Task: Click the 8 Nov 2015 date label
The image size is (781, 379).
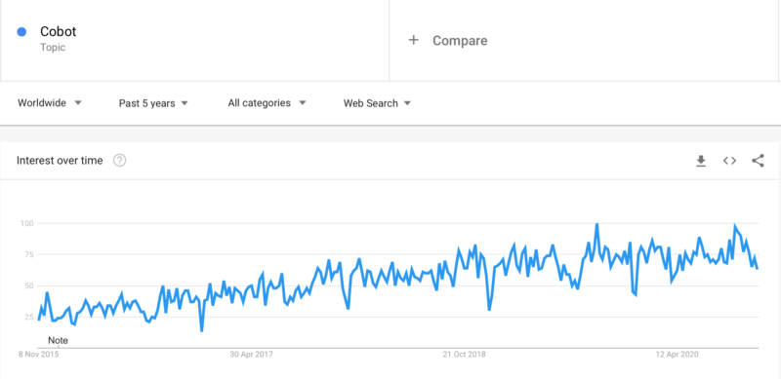Action: point(38,355)
